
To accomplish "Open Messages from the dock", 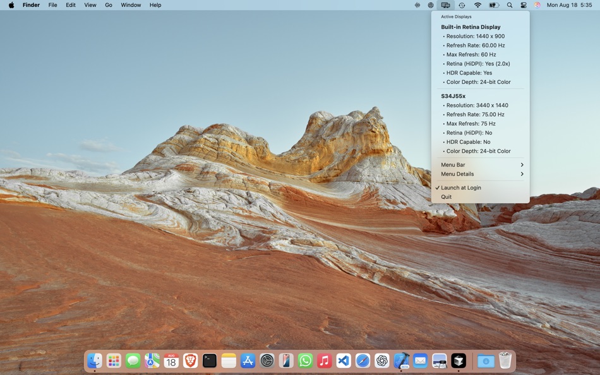I will (132, 361).
